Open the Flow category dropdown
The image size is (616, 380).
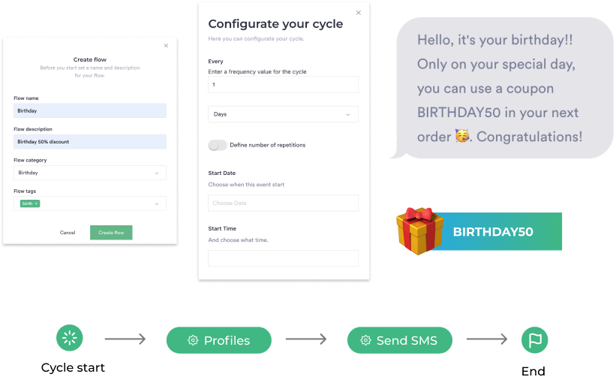click(x=90, y=173)
